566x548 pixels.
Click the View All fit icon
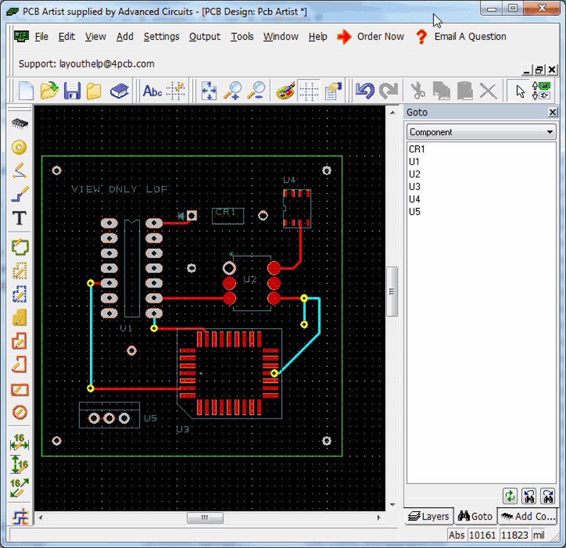coord(209,91)
